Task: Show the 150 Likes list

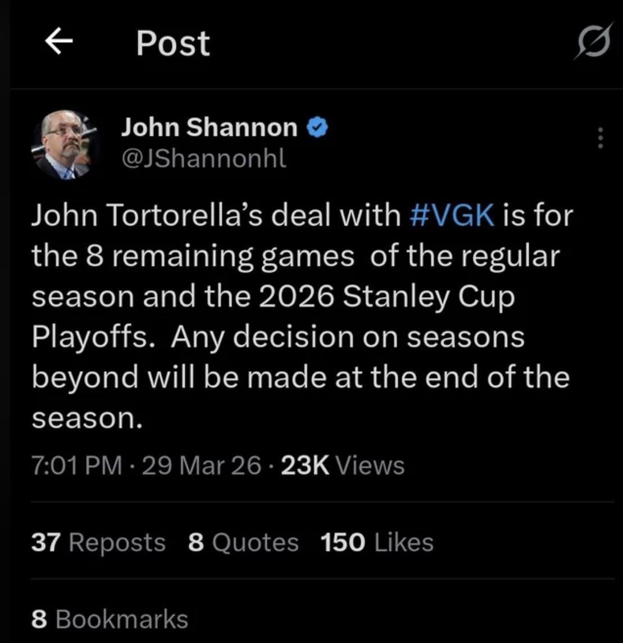Action: pyautogui.click(x=377, y=542)
